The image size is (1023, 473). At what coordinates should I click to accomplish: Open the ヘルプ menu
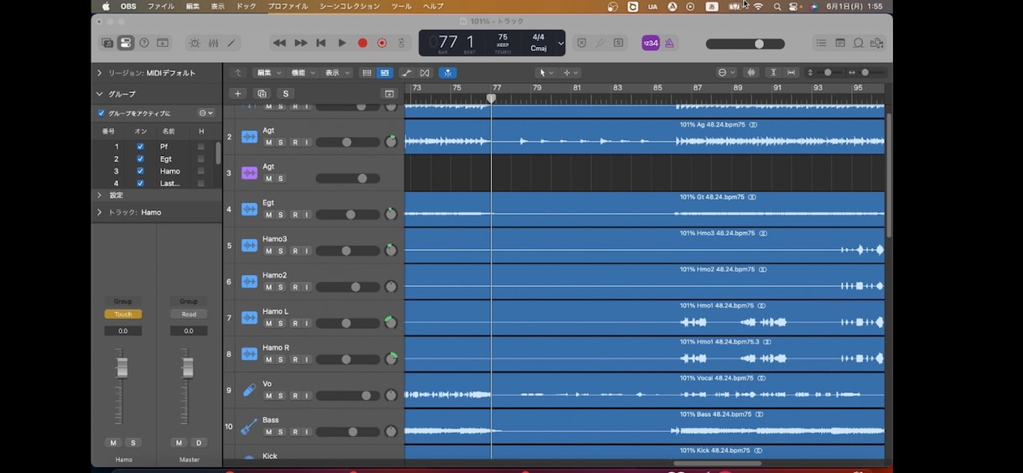point(434,6)
